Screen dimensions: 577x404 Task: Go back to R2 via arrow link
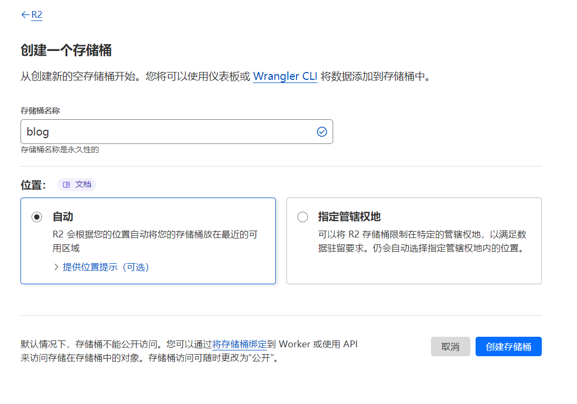point(32,15)
